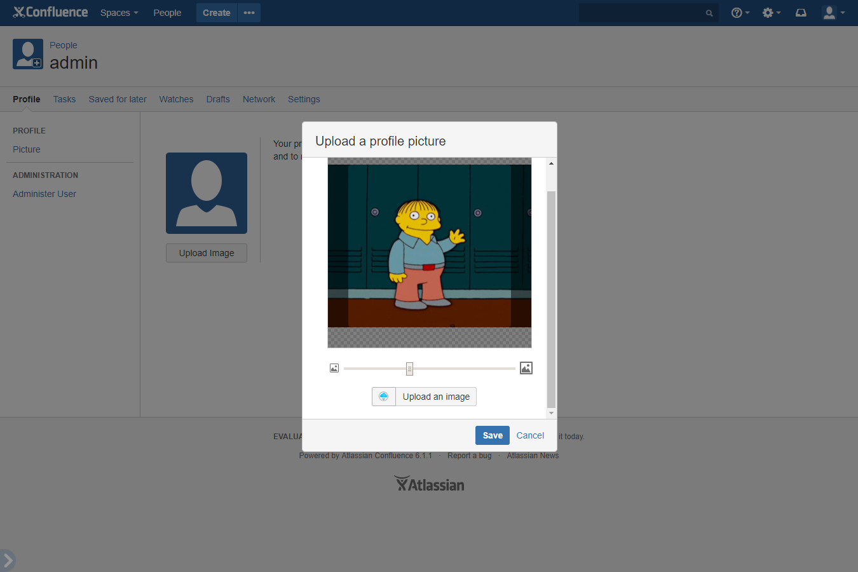Click the large image zoom-in icon
The image size is (858, 572).
[x=526, y=368]
